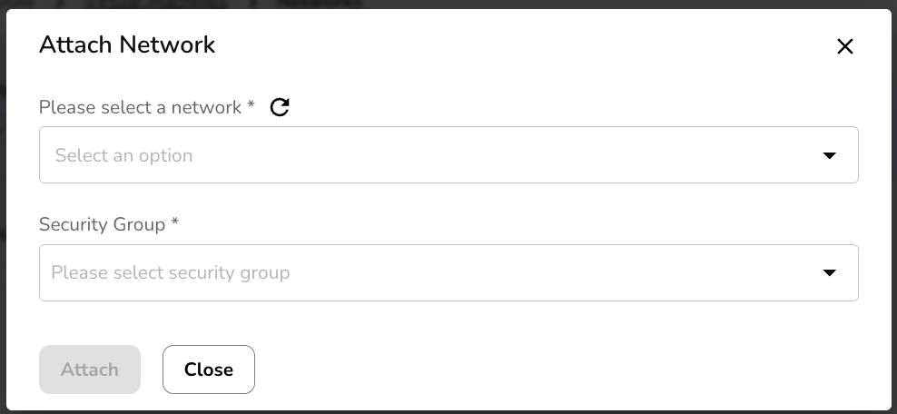Viewport: 897px width, 414px height.
Task: Open the network selection combo box
Action: coord(448,155)
